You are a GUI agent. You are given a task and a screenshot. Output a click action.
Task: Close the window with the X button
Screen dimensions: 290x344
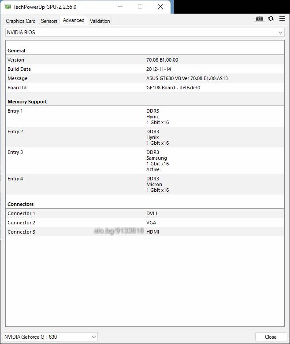pos(160,7)
